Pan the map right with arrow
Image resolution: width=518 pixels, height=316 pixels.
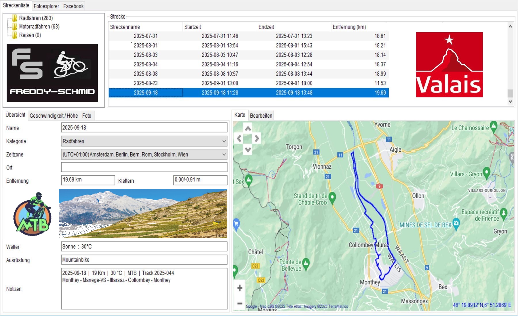point(257,139)
